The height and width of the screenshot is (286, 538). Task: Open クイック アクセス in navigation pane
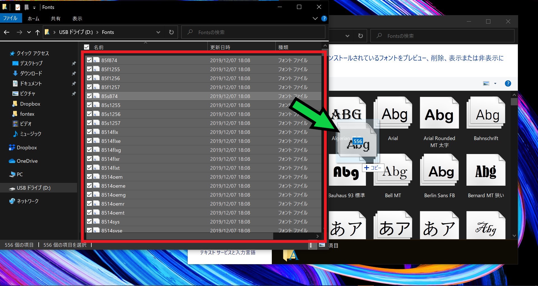33,53
